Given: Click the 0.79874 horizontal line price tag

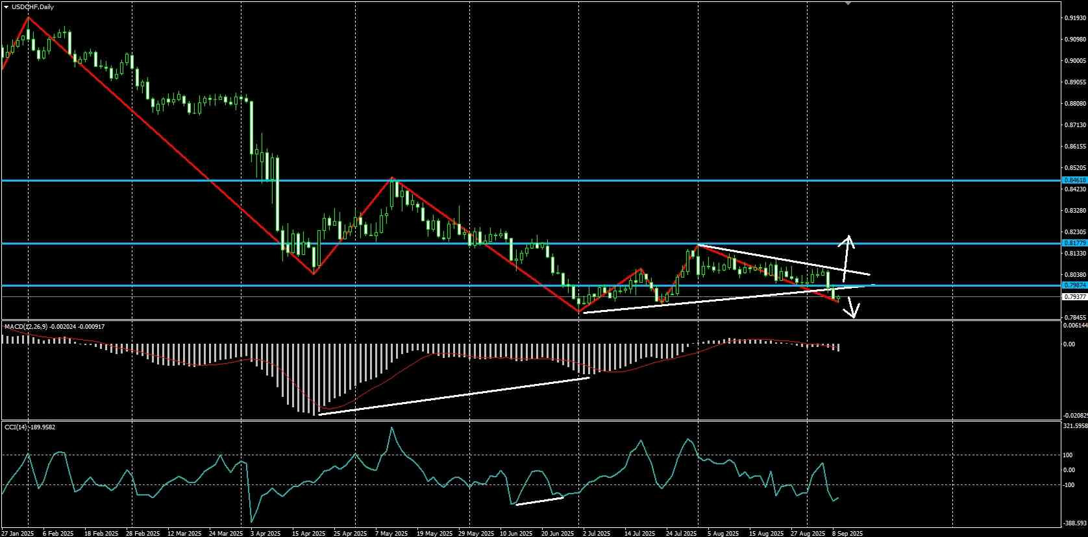Looking at the screenshot, I should 1074,285.
